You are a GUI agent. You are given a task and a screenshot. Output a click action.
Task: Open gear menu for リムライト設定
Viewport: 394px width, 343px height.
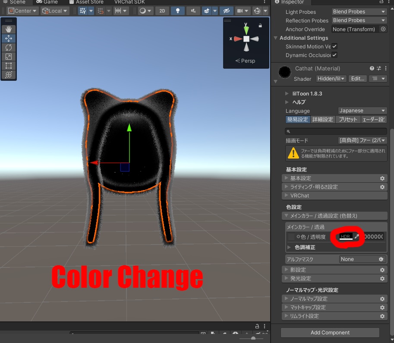click(x=382, y=316)
